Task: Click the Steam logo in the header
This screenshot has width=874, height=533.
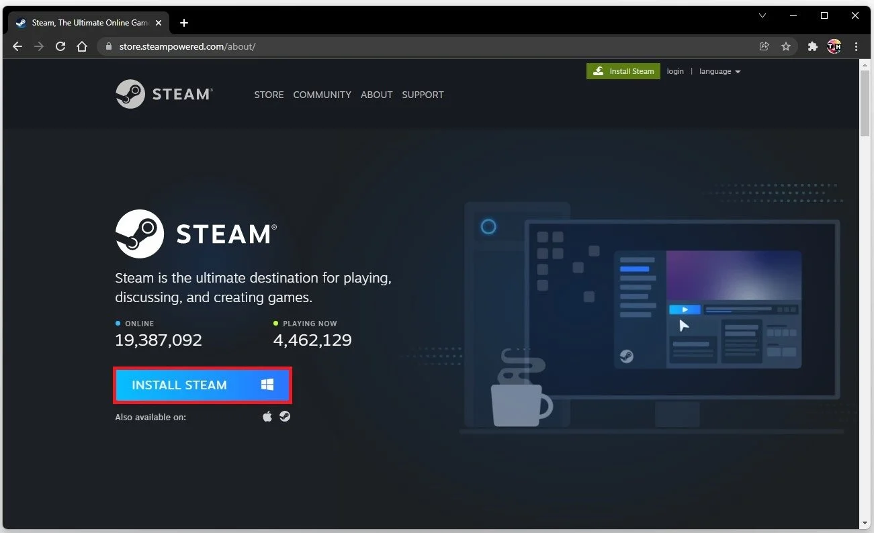Action: [x=164, y=94]
